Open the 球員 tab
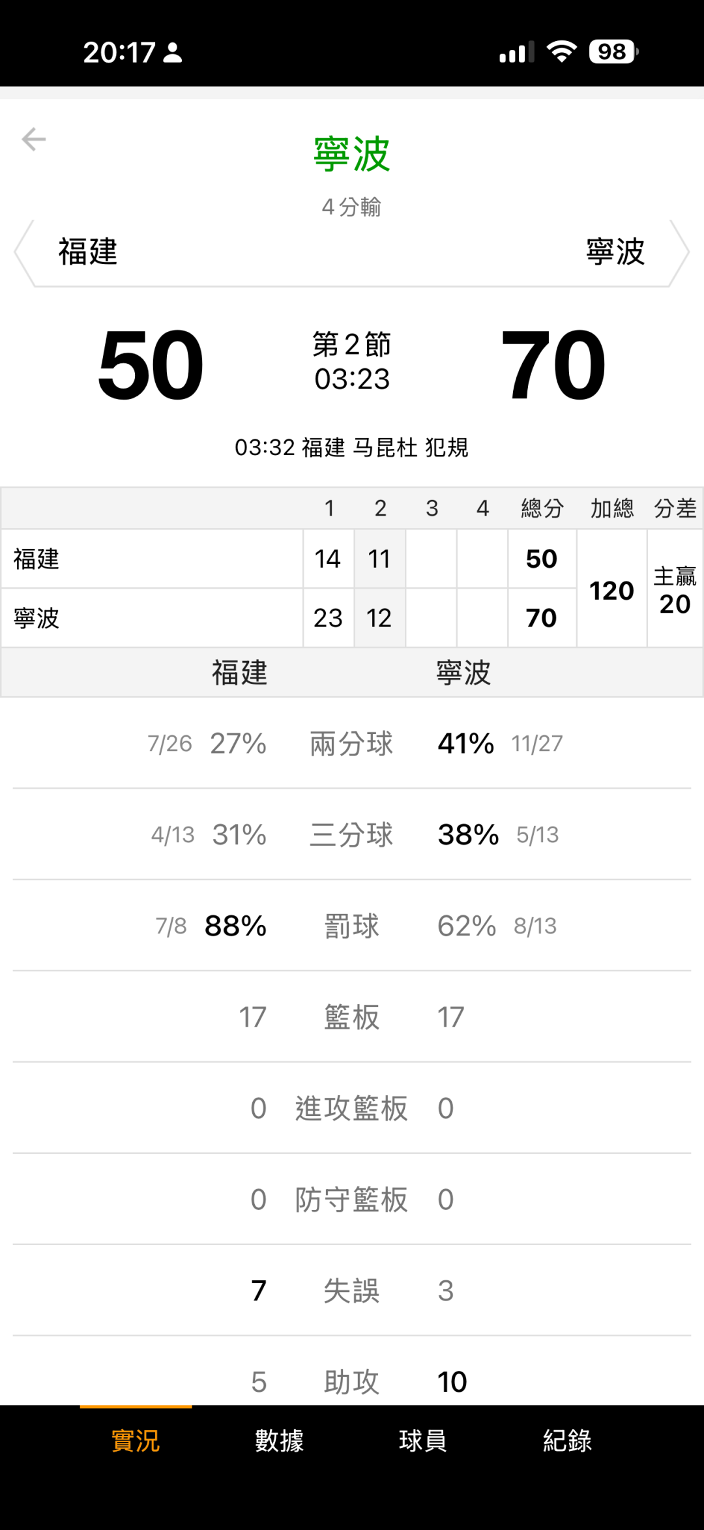Viewport: 704px width, 1530px height. coord(423,1441)
